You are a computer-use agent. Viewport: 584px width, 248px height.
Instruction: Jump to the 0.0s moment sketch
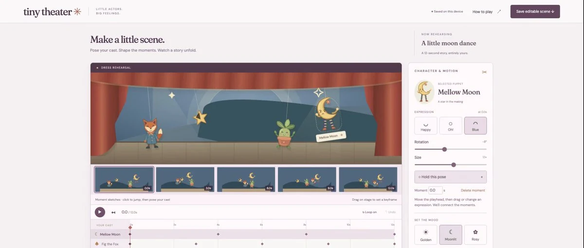(124, 179)
